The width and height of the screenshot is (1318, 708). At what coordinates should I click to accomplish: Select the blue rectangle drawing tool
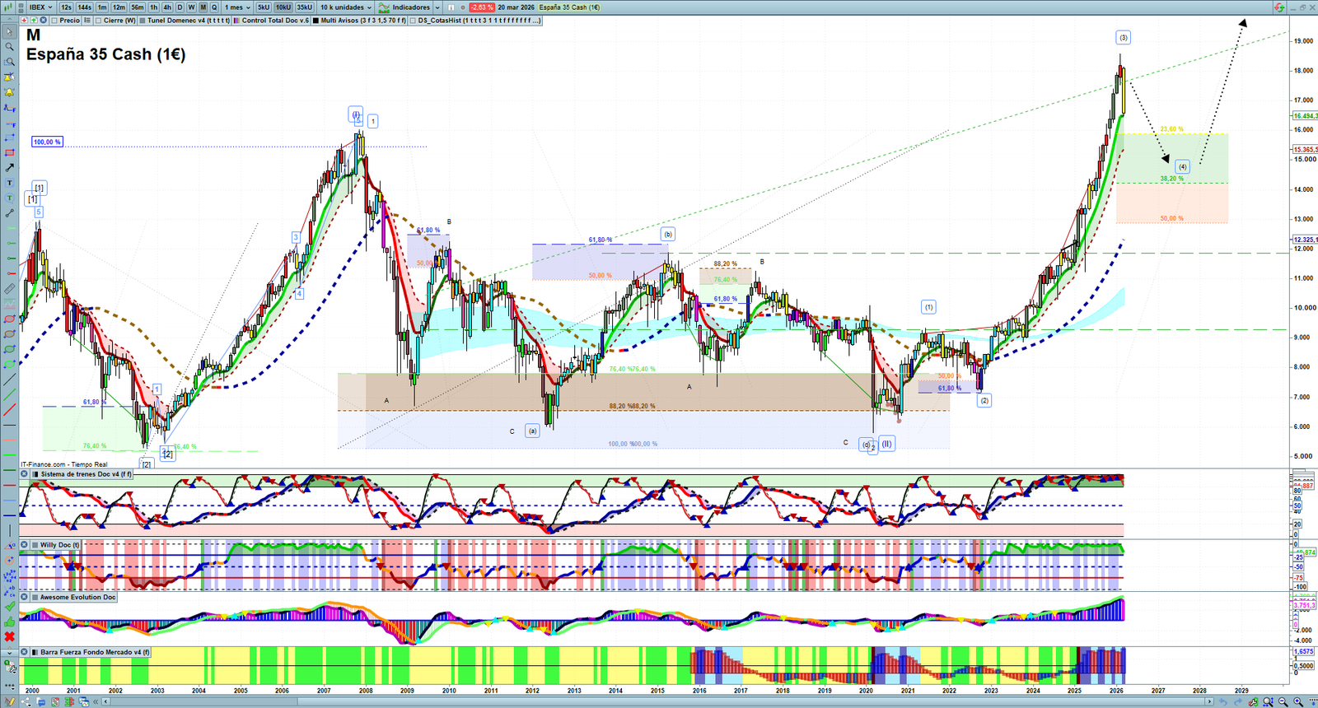point(9,137)
